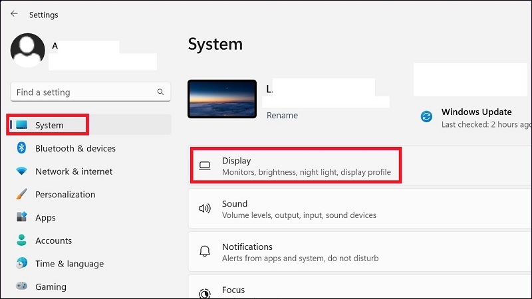Open Display settings
Viewport: 532px width, 299px height.
tap(360, 165)
